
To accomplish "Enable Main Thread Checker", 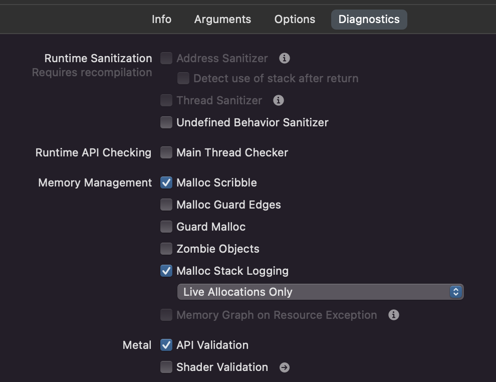I will click(166, 152).
